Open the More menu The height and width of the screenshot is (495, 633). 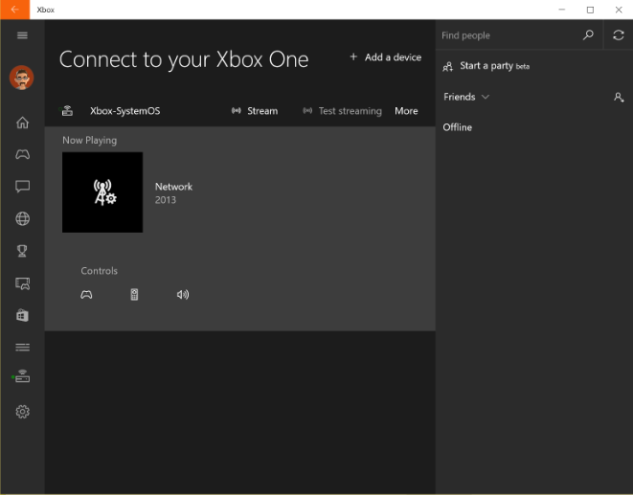tap(406, 111)
